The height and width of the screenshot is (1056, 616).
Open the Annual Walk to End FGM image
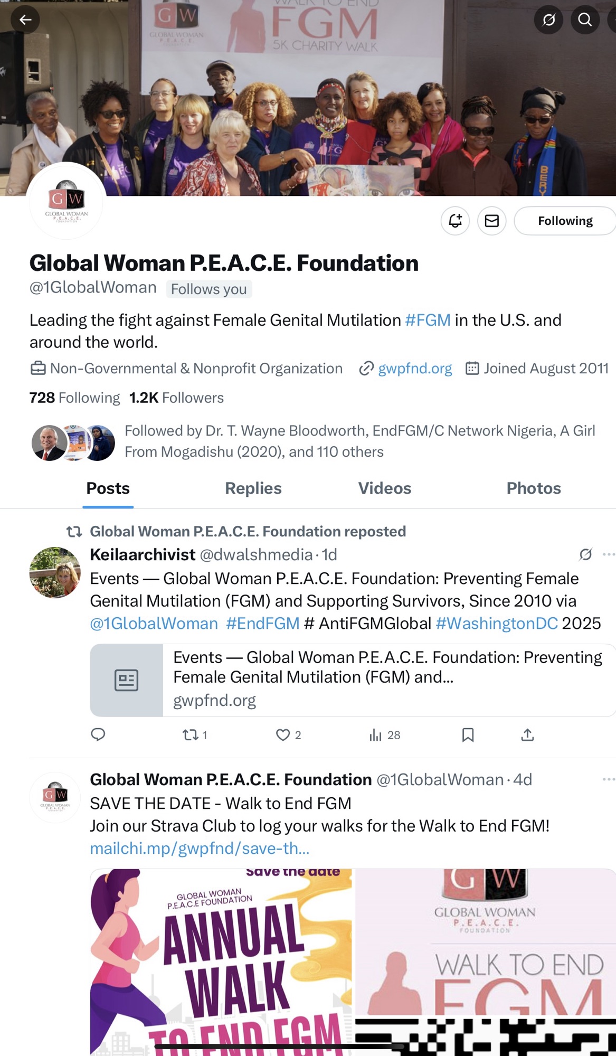222,961
